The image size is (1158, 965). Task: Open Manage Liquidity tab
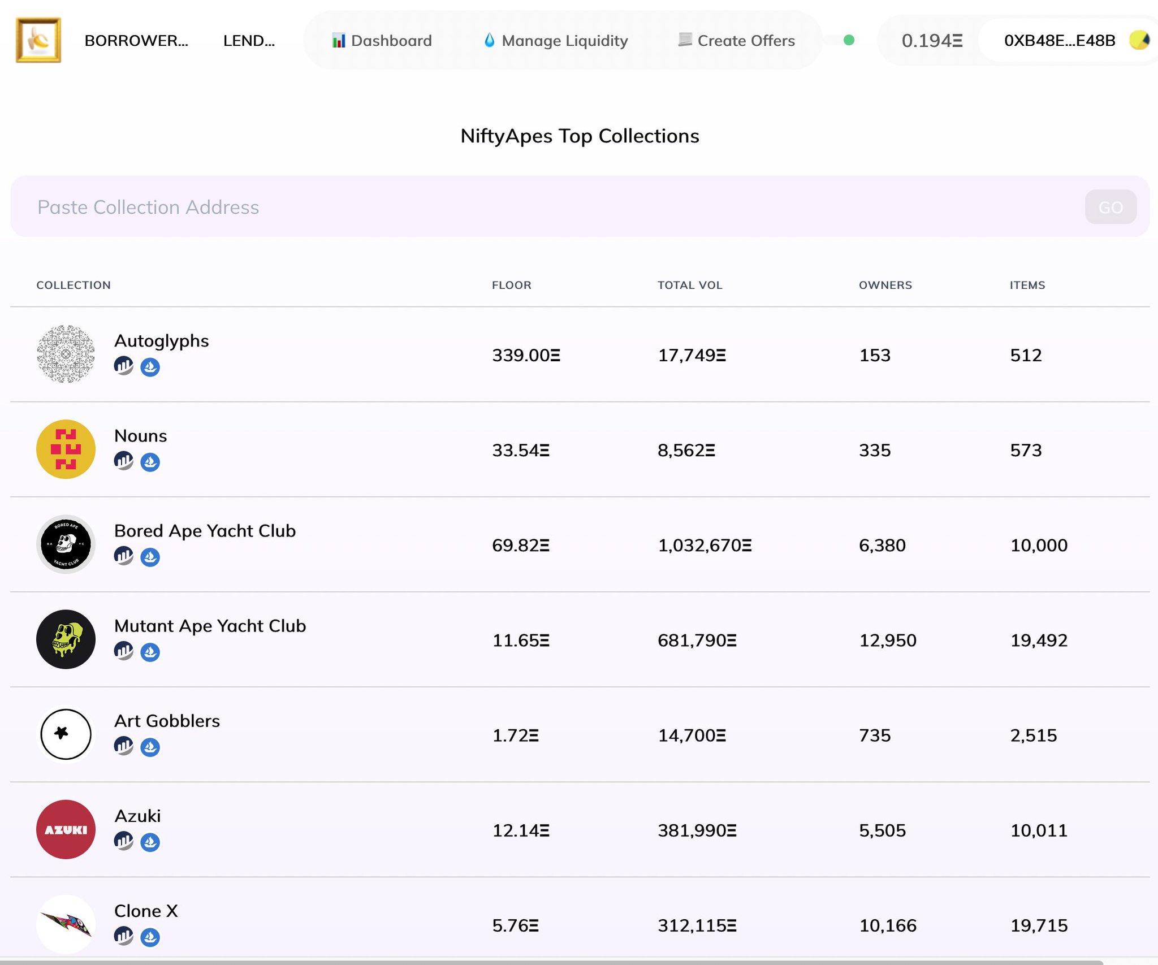tap(556, 41)
